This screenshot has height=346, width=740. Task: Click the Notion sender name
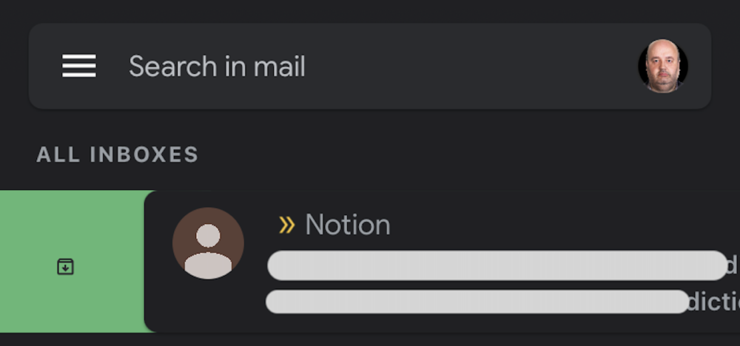point(348,225)
